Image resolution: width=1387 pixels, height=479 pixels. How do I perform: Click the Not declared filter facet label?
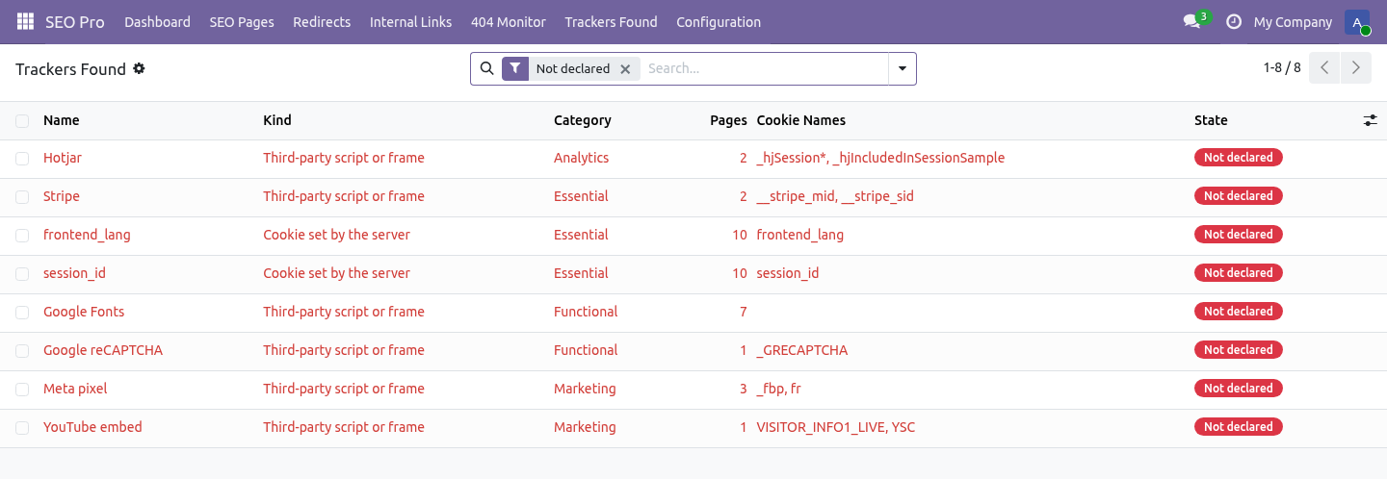pos(573,69)
